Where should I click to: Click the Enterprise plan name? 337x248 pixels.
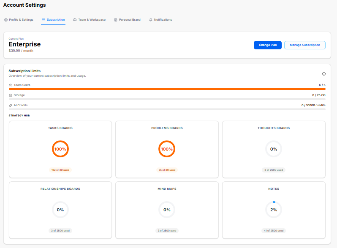pyautogui.click(x=24, y=44)
